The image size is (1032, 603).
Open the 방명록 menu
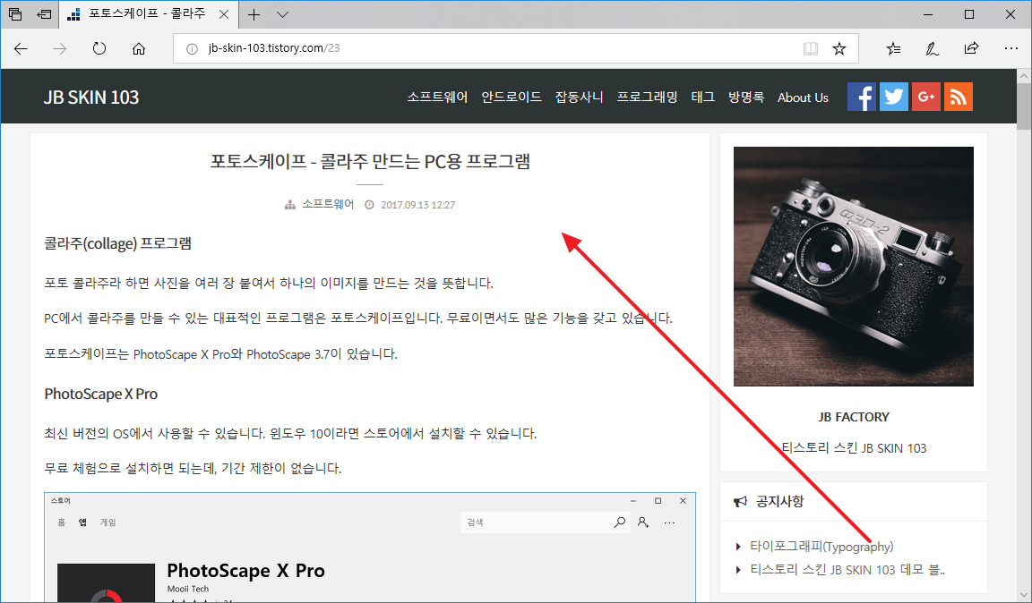(746, 98)
